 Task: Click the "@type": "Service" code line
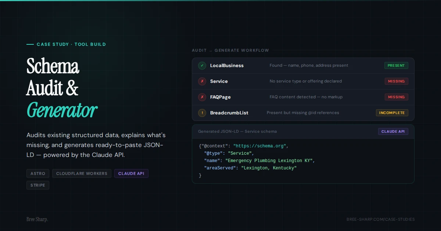pyautogui.click(x=229, y=153)
